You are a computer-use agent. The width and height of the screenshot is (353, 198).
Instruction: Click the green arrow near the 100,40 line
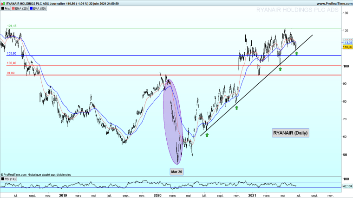coord(280,69)
